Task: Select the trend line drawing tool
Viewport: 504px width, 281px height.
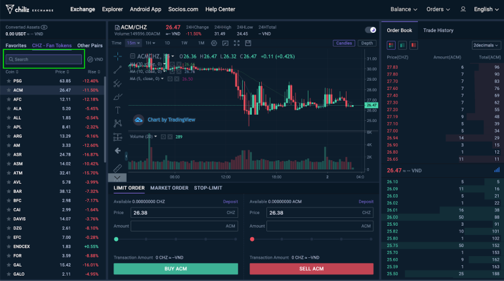Action: (117, 70)
